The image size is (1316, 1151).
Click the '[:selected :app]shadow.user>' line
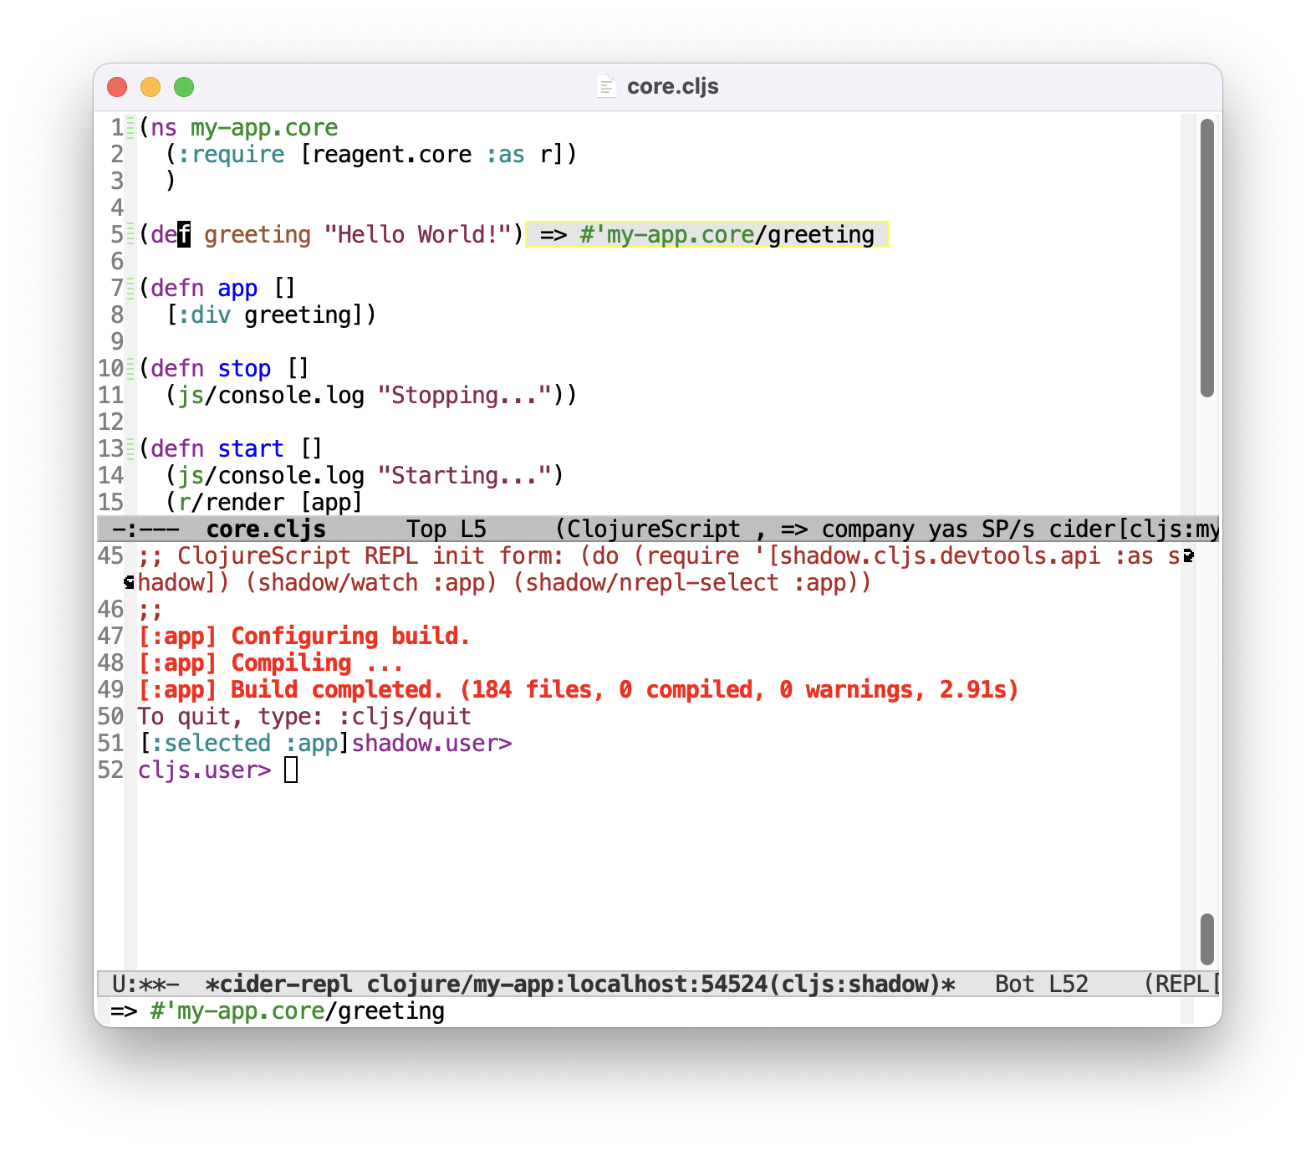[324, 743]
